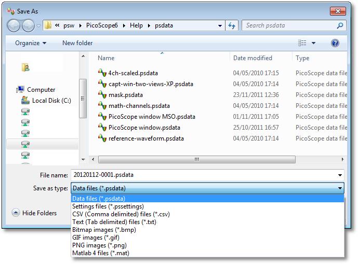Screen dimensions: 358x264
Task: Click navigation pane scroll up arrow
Action: (83, 56)
